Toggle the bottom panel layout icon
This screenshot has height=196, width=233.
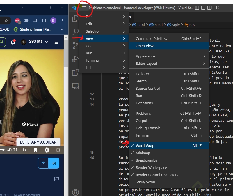(203, 8)
